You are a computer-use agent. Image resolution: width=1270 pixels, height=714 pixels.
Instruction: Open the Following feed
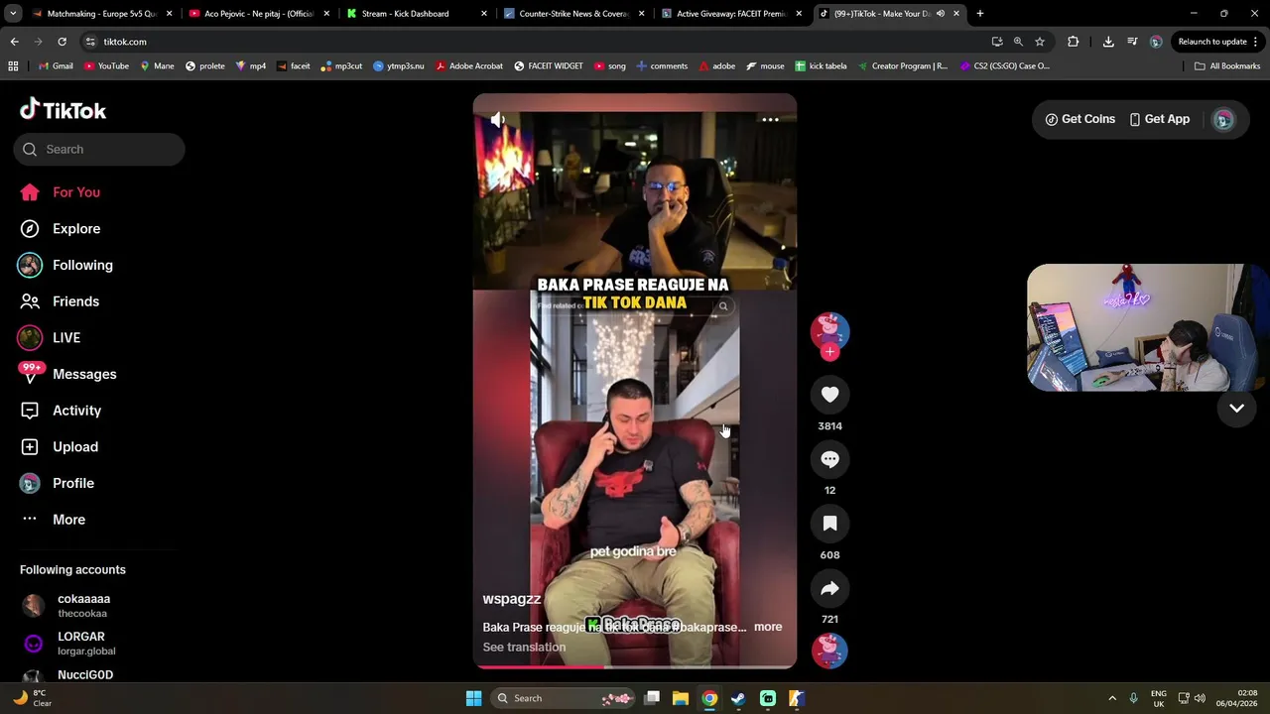65,265
